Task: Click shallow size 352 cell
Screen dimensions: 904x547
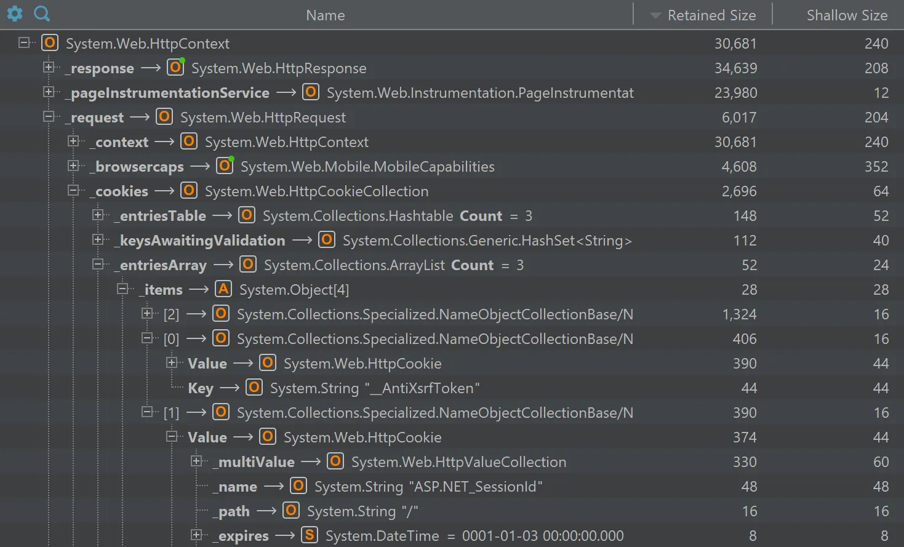Action: pos(876,167)
